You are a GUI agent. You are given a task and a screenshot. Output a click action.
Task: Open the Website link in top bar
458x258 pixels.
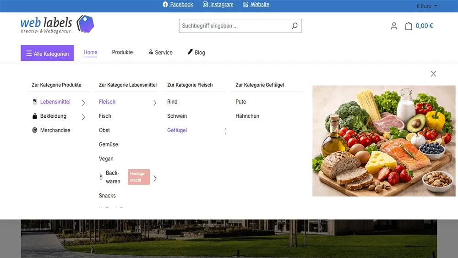pyautogui.click(x=256, y=5)
